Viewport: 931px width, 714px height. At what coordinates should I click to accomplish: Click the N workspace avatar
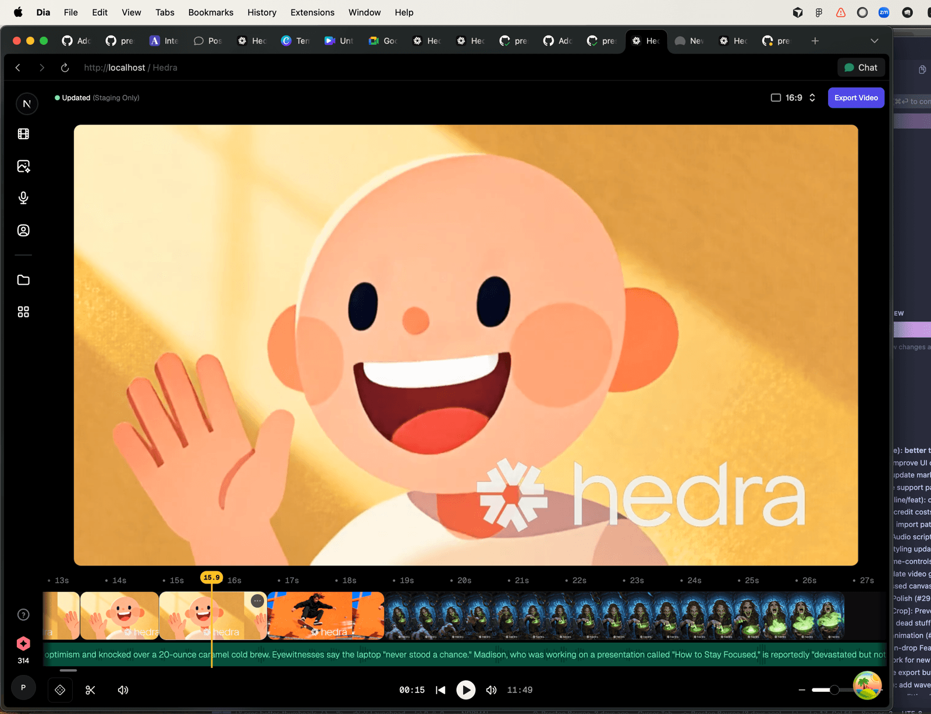point(27,104)
